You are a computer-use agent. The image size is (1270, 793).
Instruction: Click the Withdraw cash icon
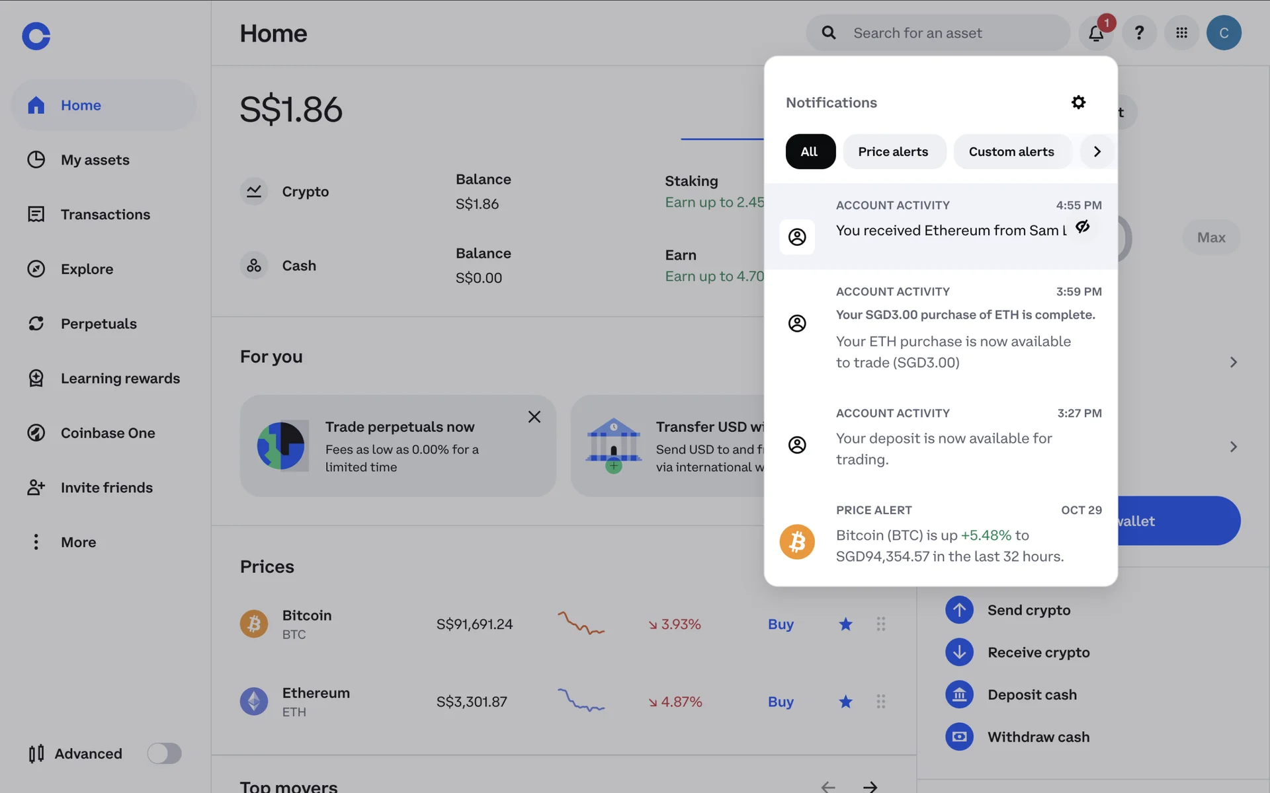(x=959, y=737)
